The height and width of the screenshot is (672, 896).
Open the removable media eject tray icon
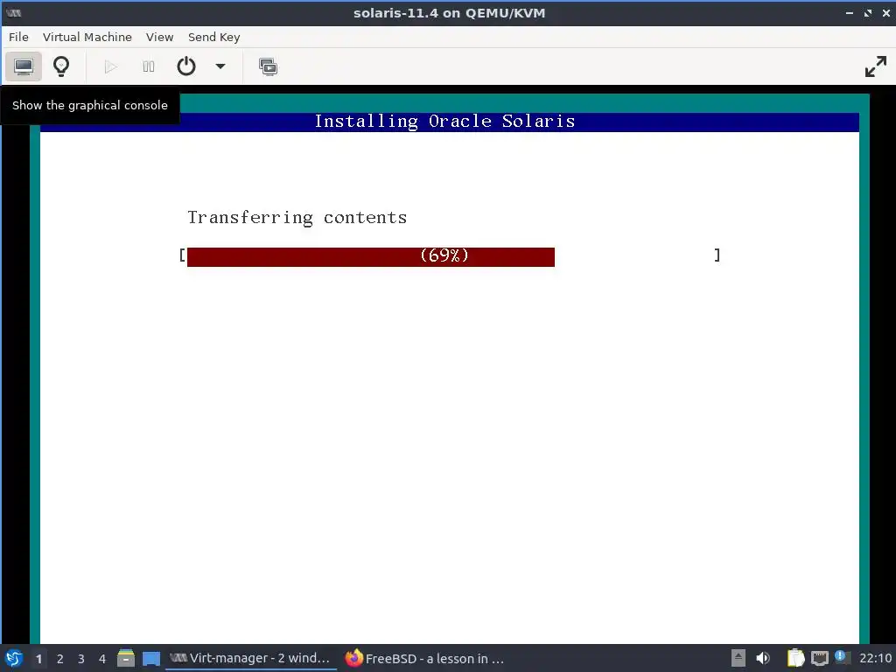(738, 658)
